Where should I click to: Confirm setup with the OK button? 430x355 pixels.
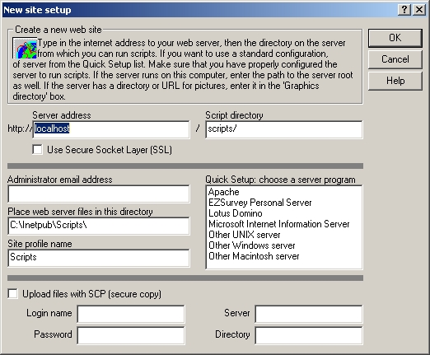[395, 38]
